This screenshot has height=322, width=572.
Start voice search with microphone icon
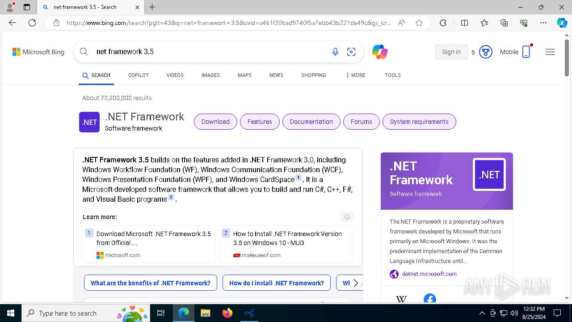(x=335, y=52)
